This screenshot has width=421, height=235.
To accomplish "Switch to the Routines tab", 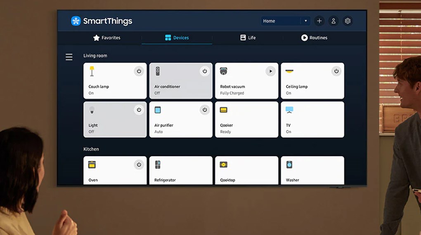I will click(314, 38).
